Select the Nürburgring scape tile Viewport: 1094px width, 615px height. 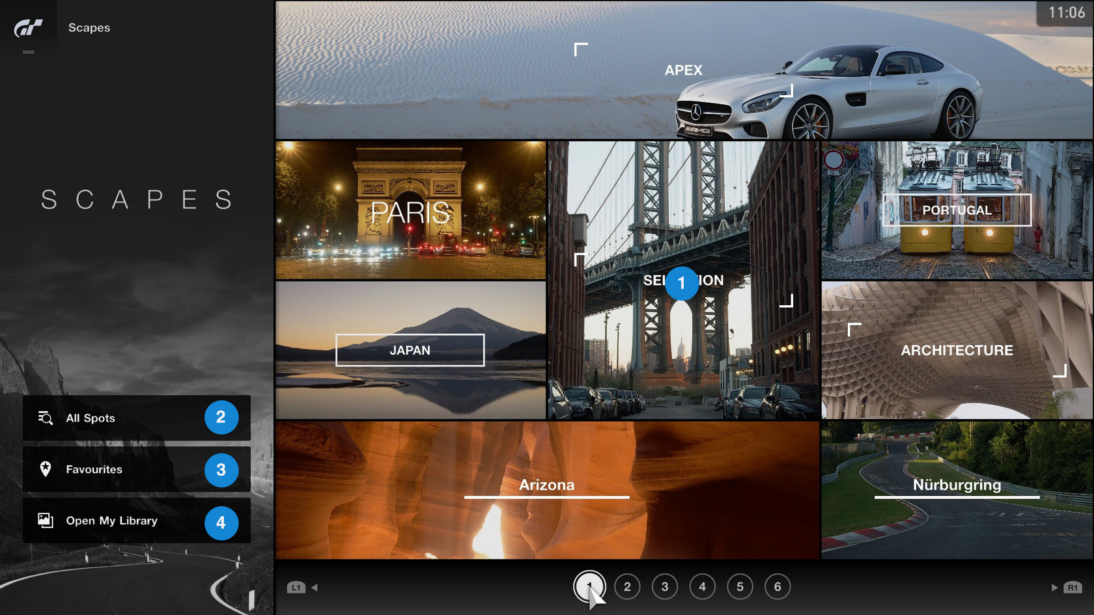pos(957,485)
